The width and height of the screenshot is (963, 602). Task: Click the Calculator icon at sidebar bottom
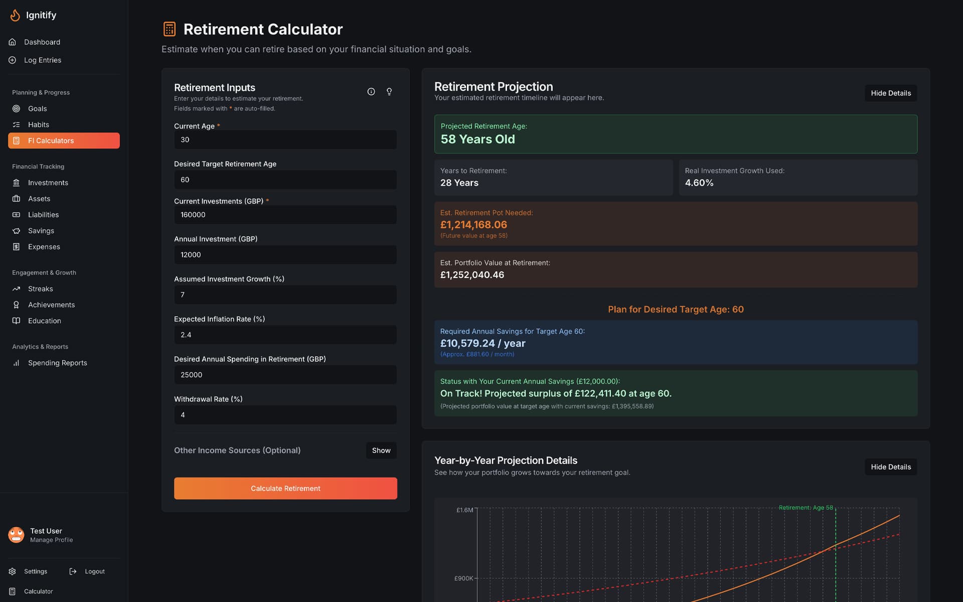(13, 591)
